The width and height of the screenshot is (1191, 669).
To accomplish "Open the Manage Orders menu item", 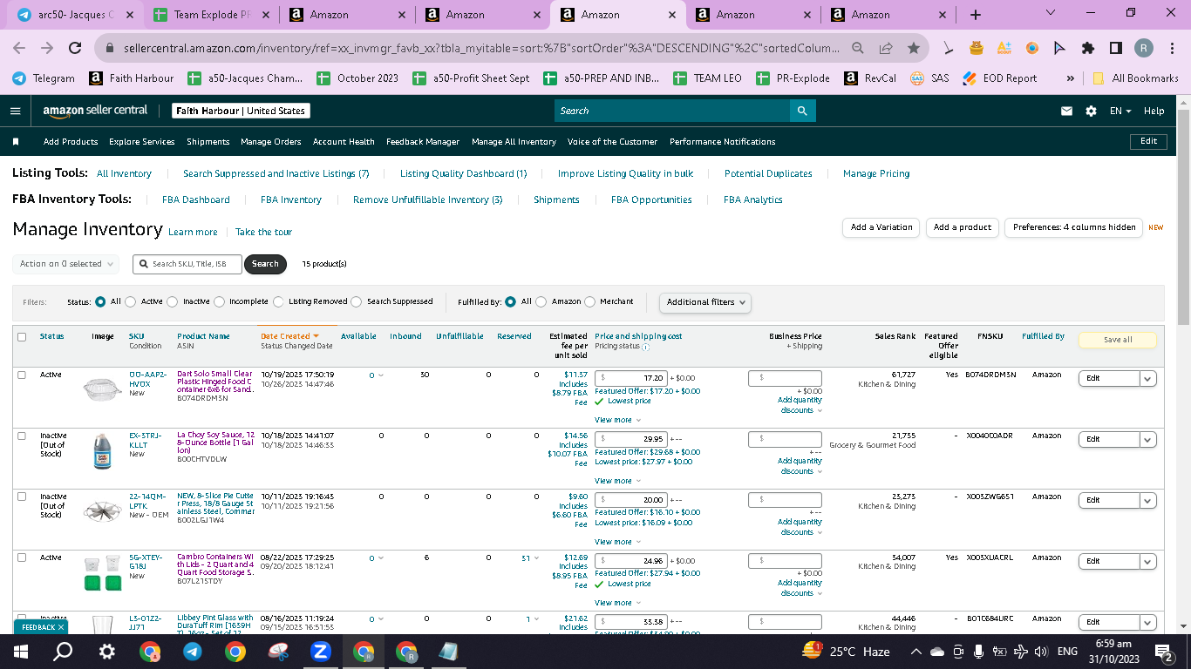I will (270, 141).
